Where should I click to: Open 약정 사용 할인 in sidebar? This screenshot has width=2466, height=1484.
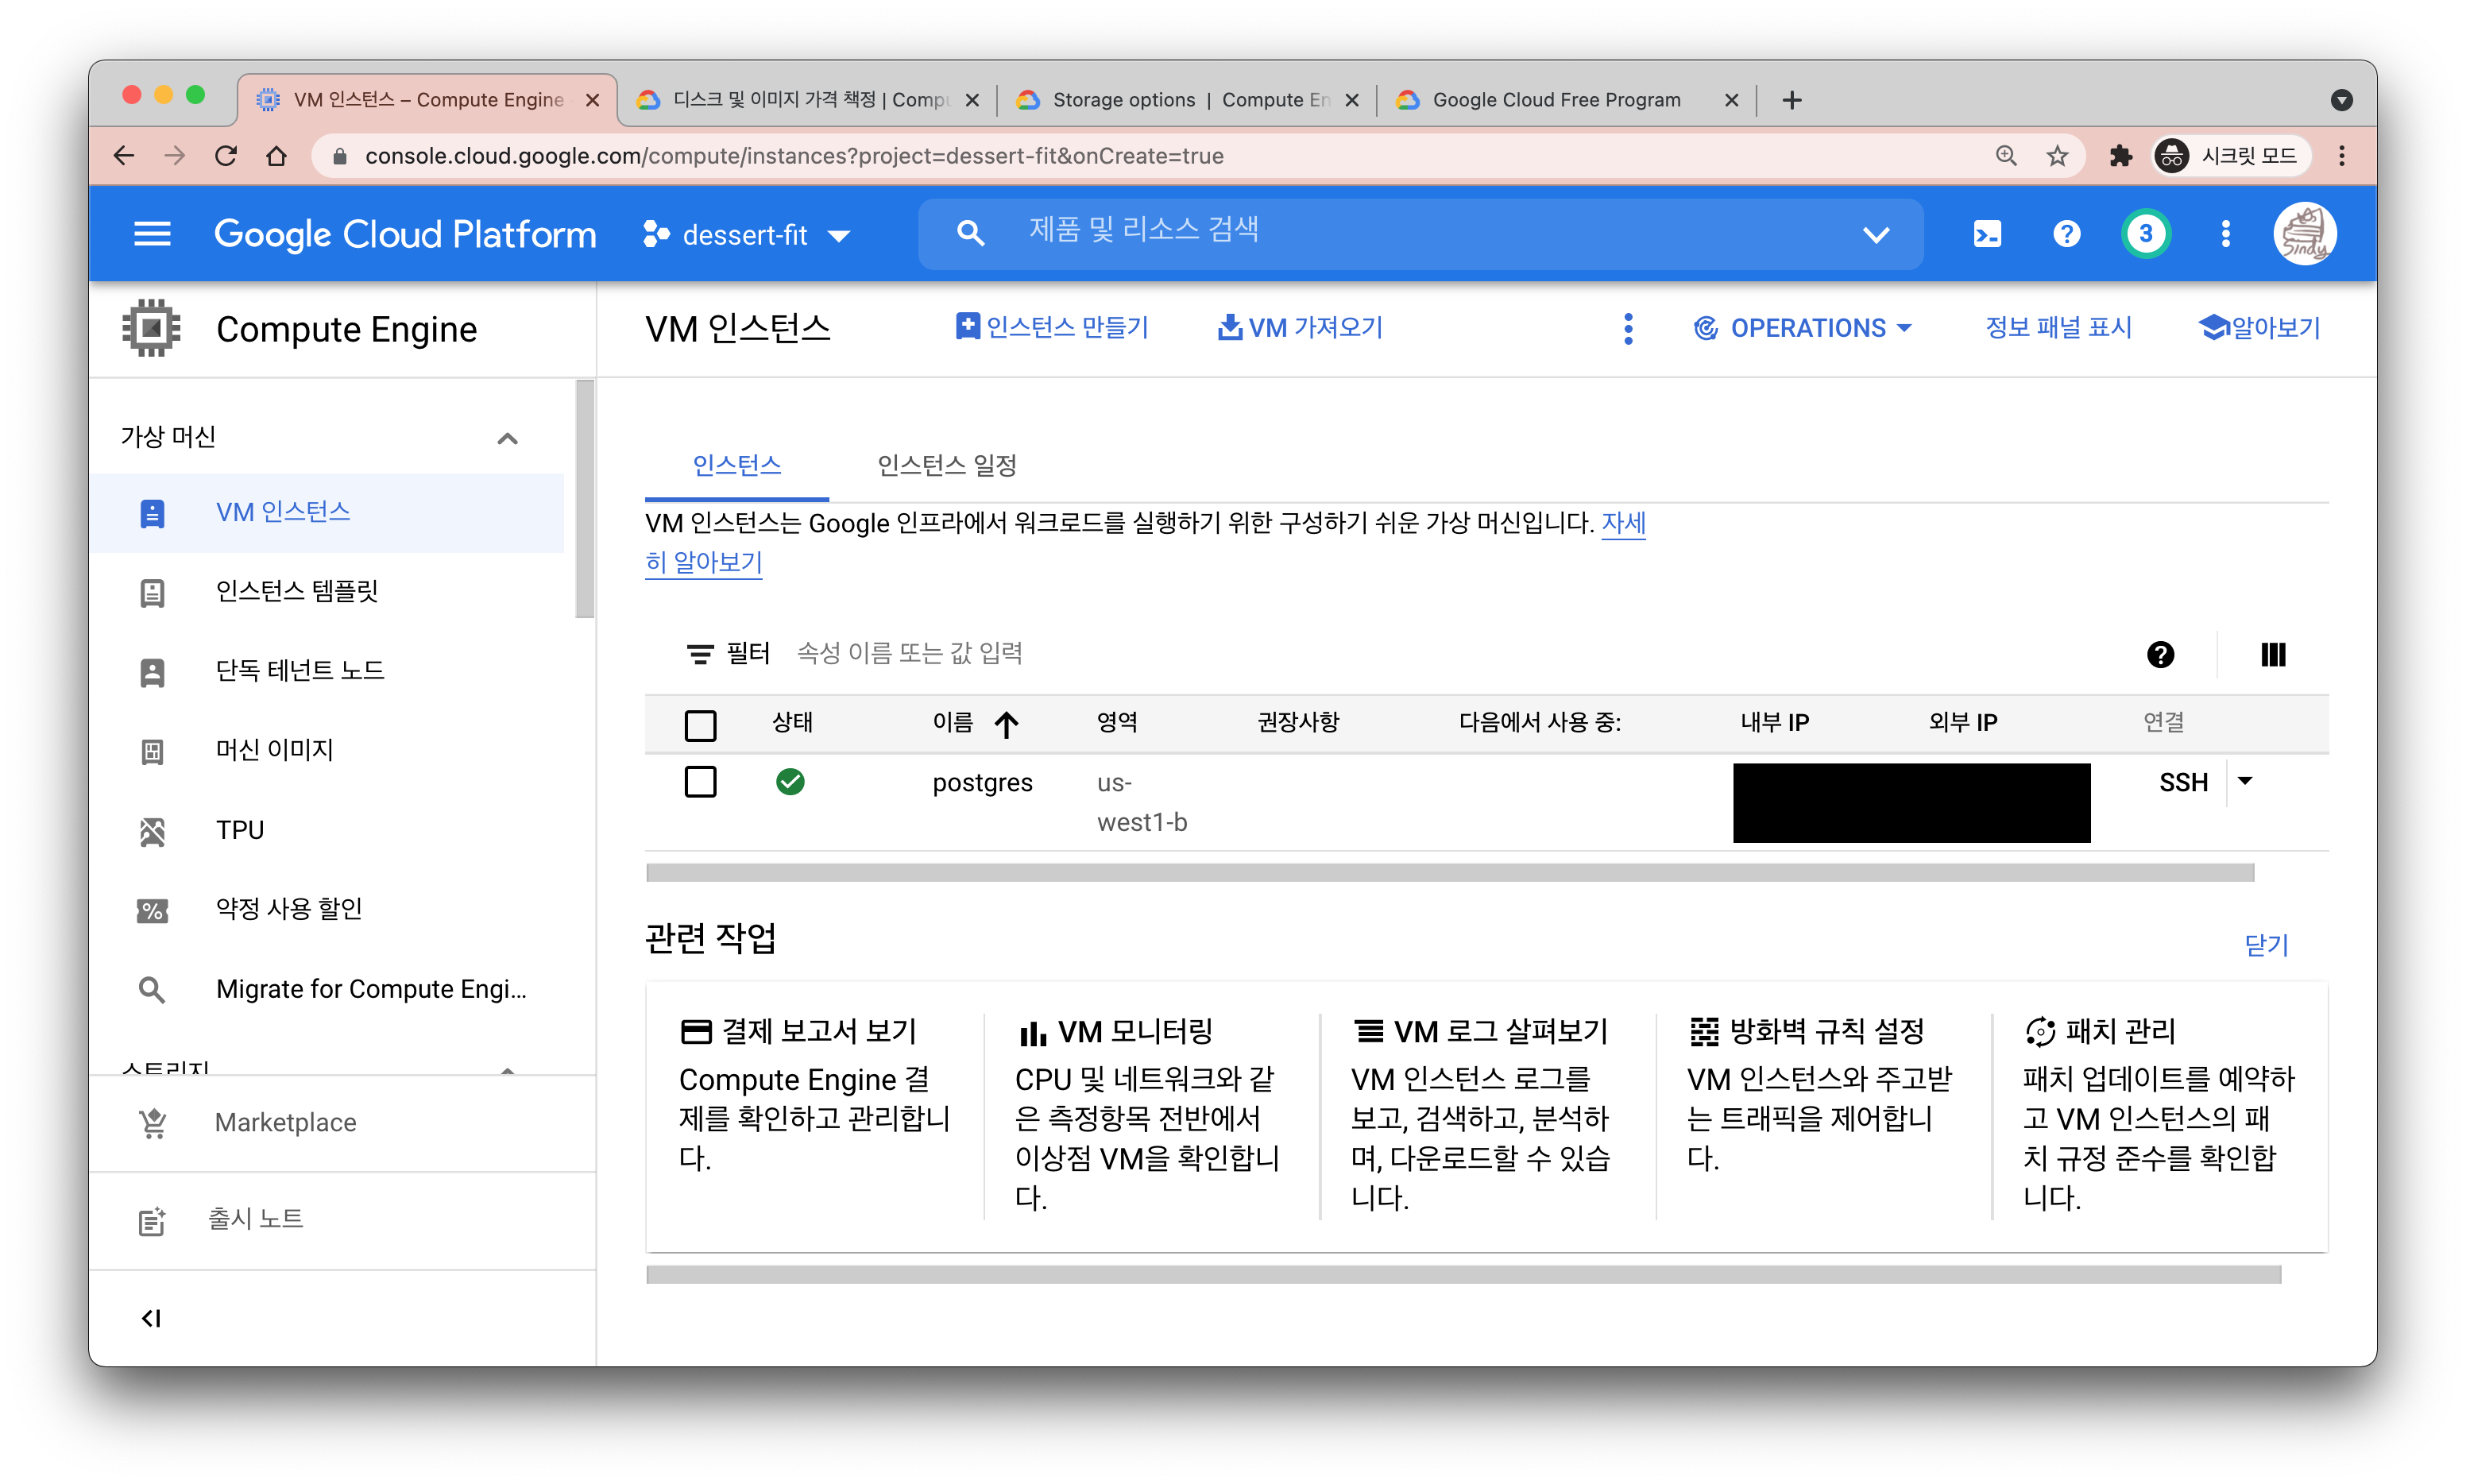326,909
